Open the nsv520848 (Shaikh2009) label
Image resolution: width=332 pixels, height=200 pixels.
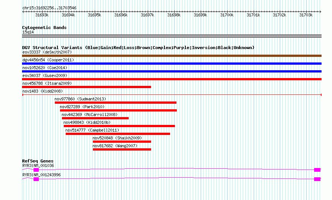117,138
